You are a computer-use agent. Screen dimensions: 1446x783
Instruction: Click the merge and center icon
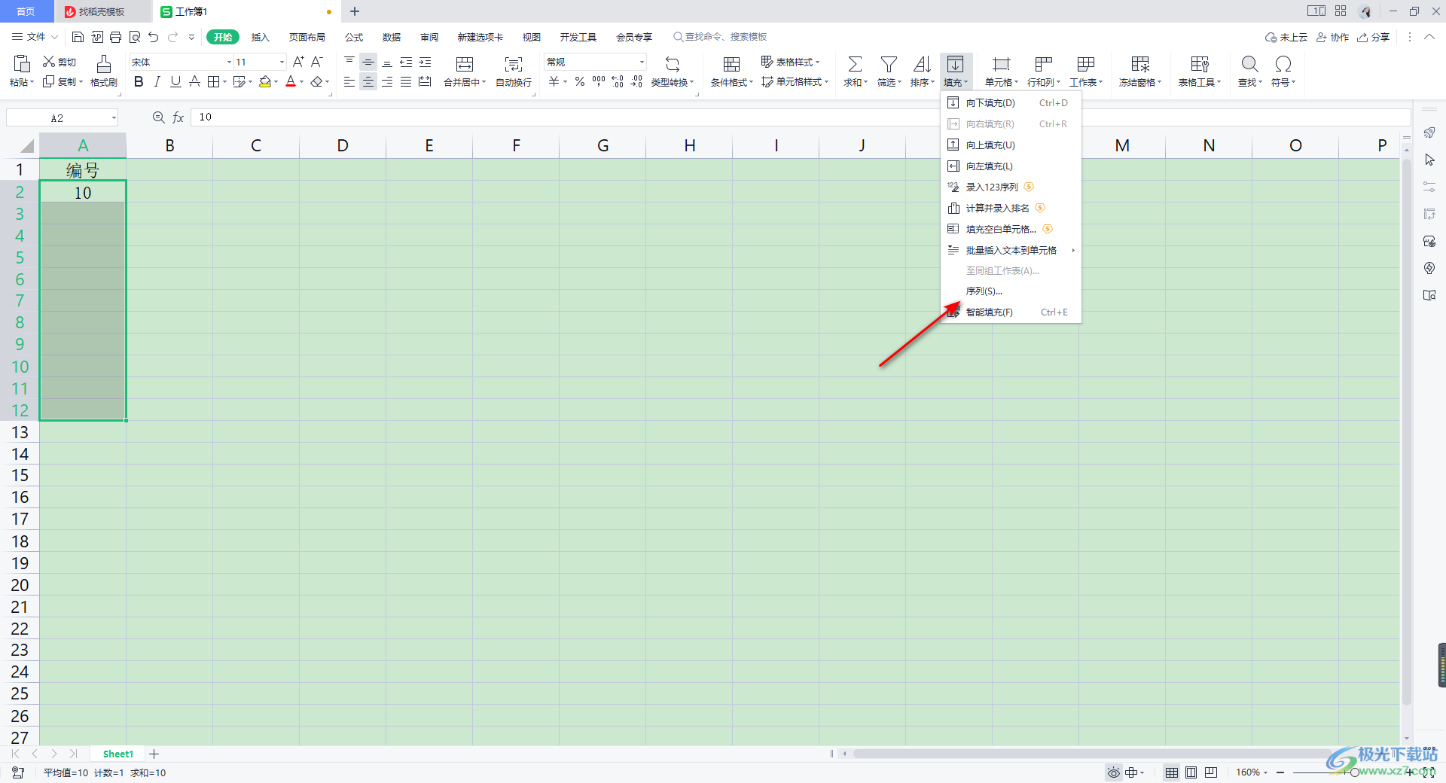(465, 64)
